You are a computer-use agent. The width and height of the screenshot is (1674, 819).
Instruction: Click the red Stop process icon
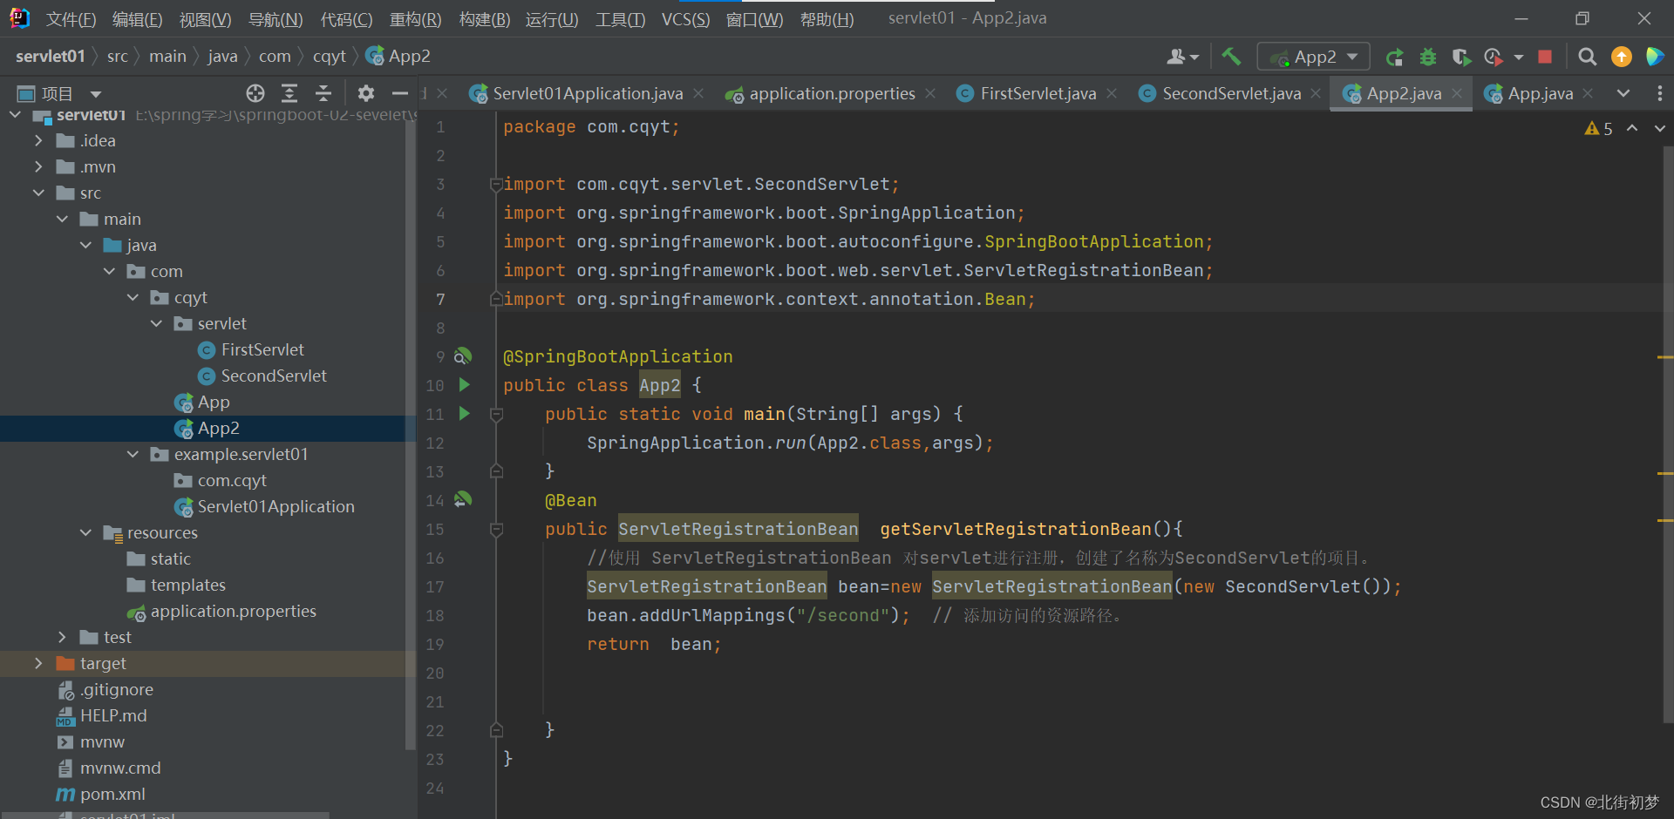pos(1544,56)
